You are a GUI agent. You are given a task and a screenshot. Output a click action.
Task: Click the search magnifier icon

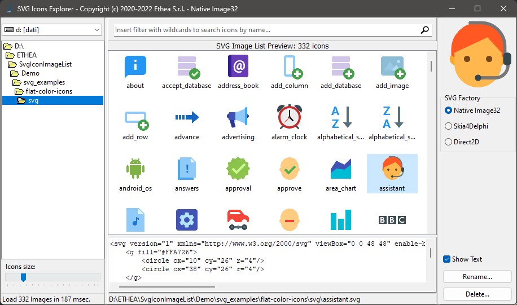pos(424,30)
